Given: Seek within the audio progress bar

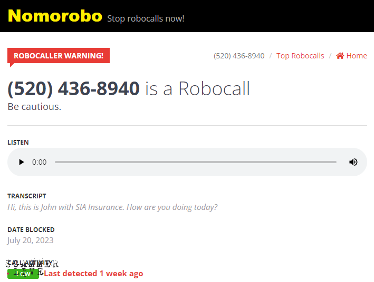Looking at the screenshot, I should click(196, 162).
